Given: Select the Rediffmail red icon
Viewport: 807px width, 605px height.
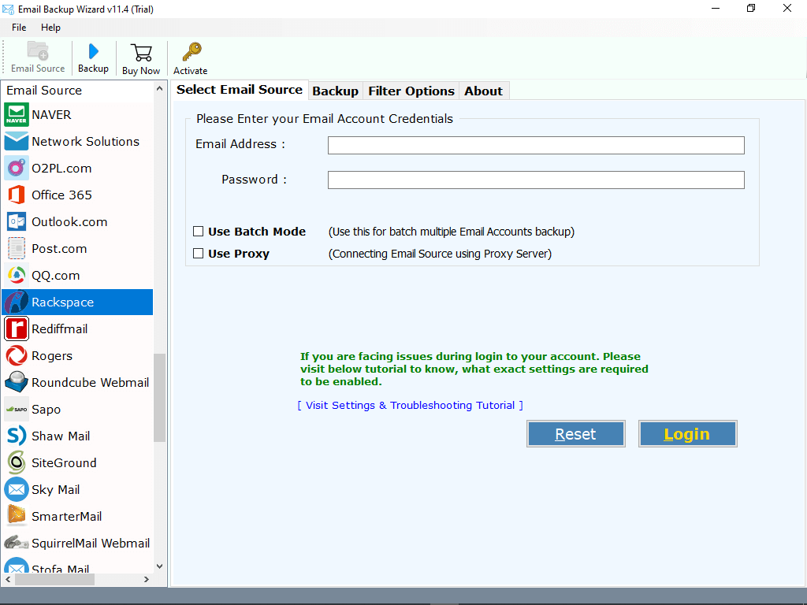Looking at the screenshot, I should tap(17, 328).
